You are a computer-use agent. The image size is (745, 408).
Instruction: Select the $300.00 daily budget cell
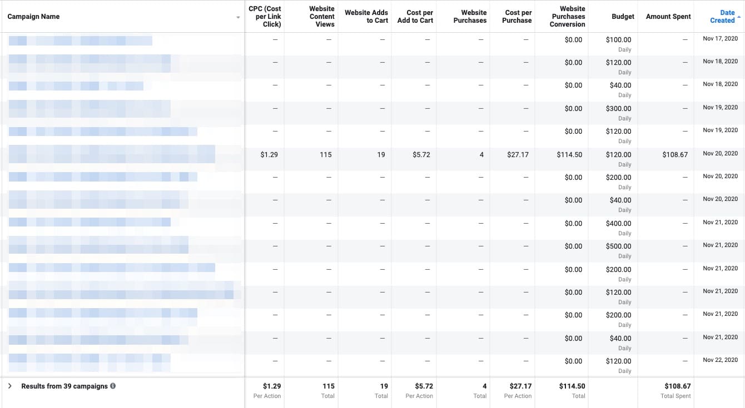[618, 109]
